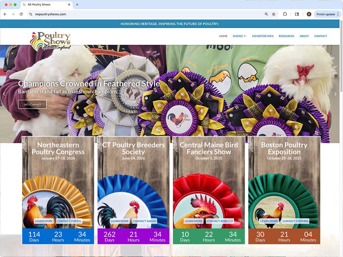343x257 pixels.
Task: Click Contact Stephen on Boston Poultry card
Action: pyautogui.click(x=295, y=221)
